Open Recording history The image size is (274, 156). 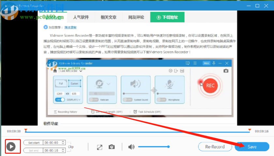point(66,112)
